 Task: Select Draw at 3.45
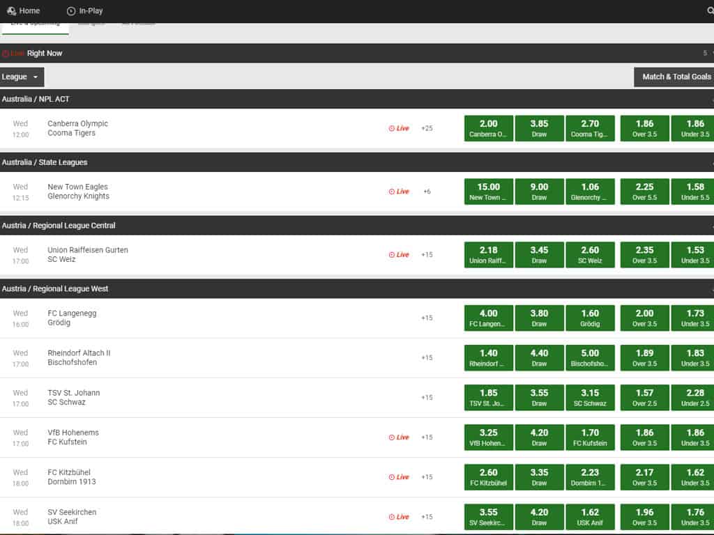(x=539, y=255)
